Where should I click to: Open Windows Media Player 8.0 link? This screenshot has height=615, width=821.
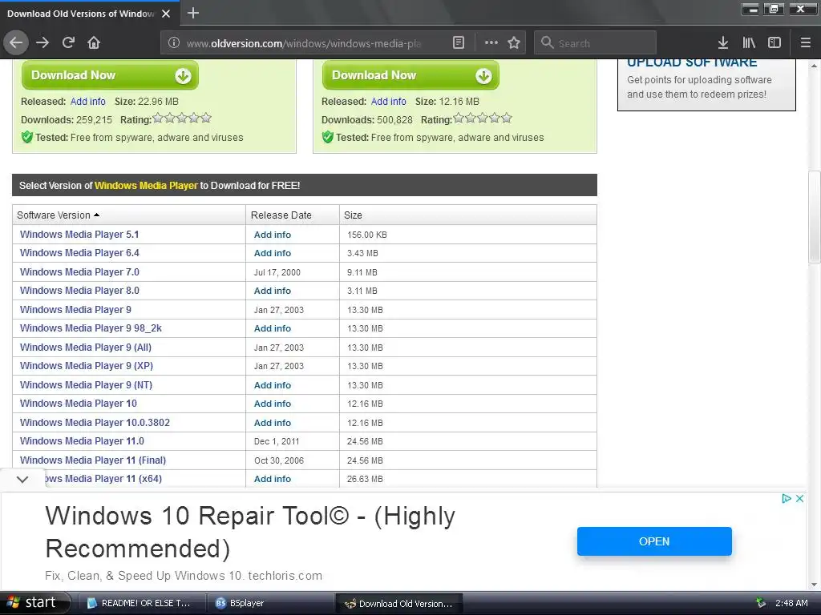(79, 291)
